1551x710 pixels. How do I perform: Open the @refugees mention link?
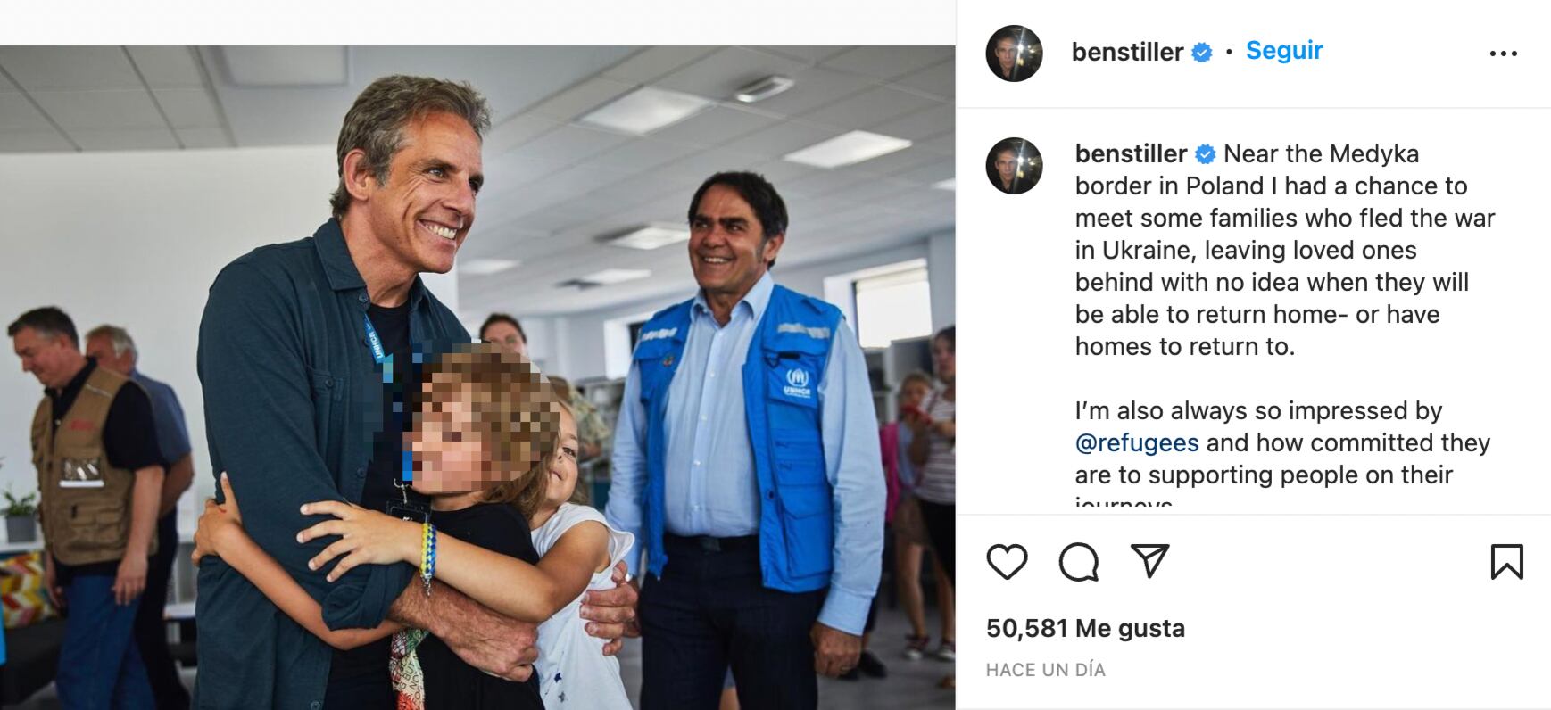[x=1137, y=442]
